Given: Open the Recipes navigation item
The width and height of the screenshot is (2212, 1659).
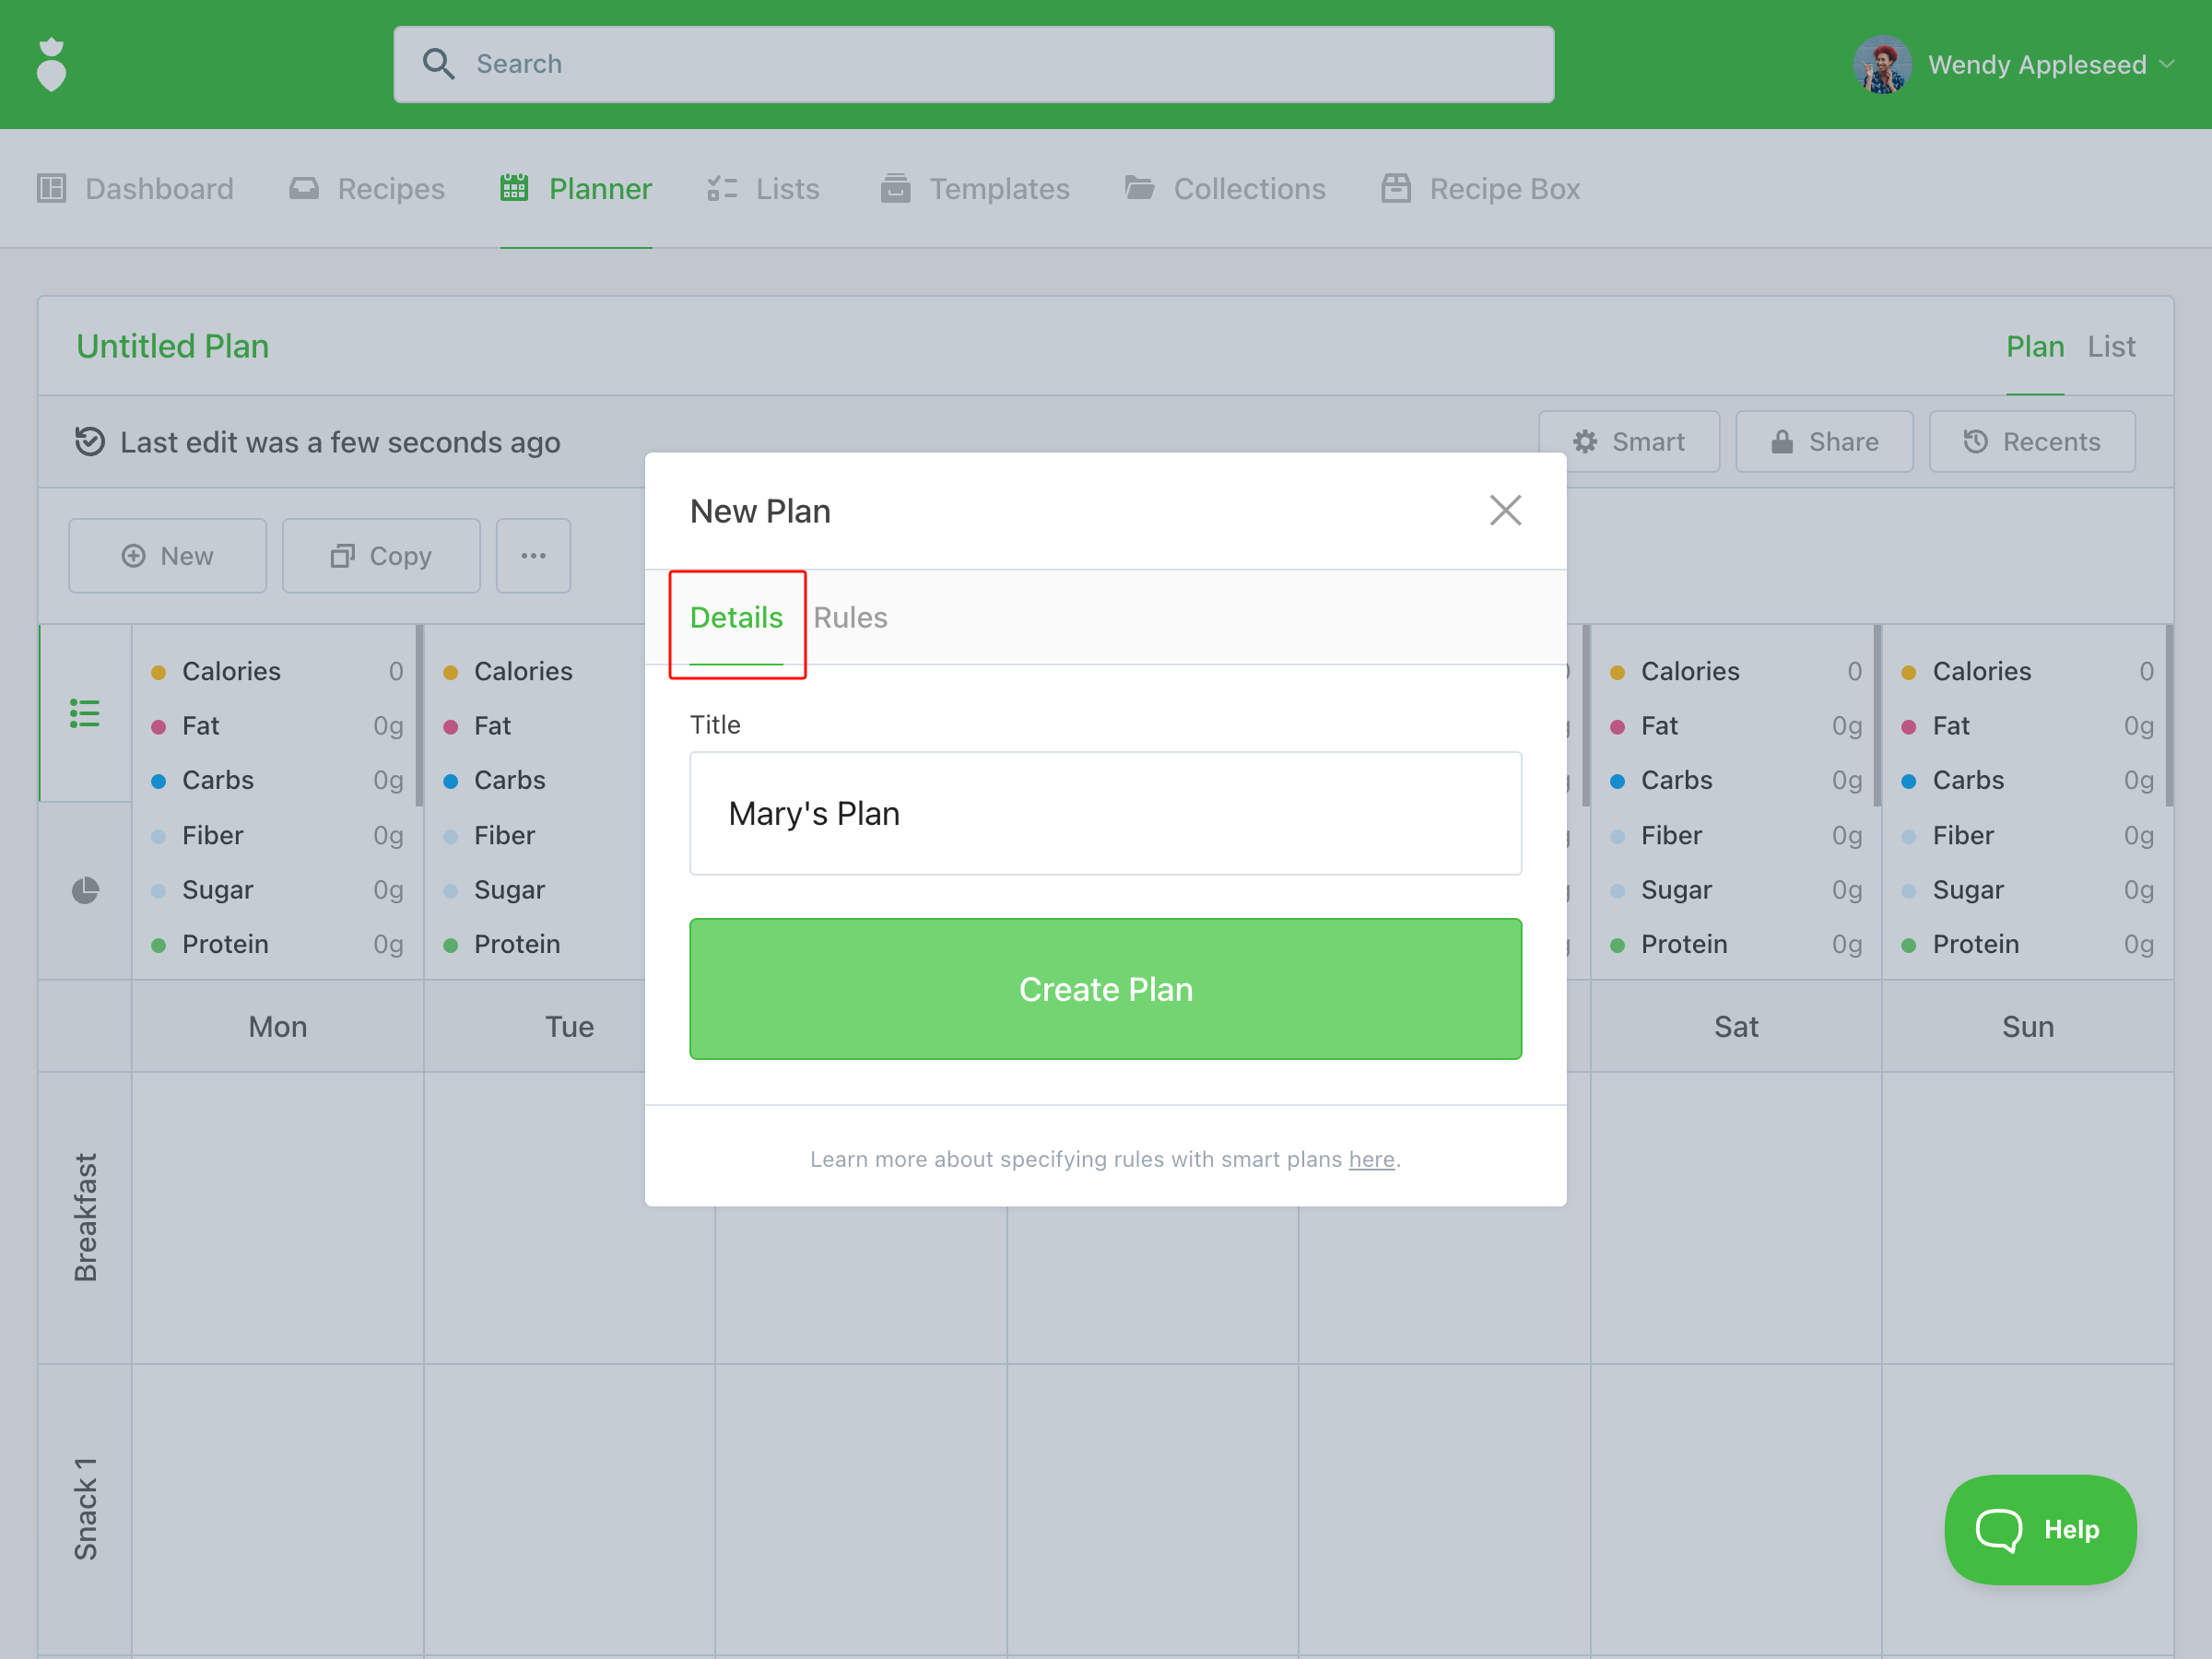Looking at the screenshot, I should point(367,189).
